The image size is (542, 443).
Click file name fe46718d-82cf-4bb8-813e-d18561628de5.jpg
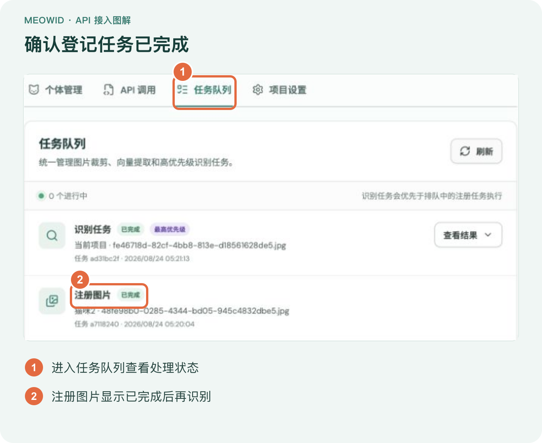[x=199, y=245]
